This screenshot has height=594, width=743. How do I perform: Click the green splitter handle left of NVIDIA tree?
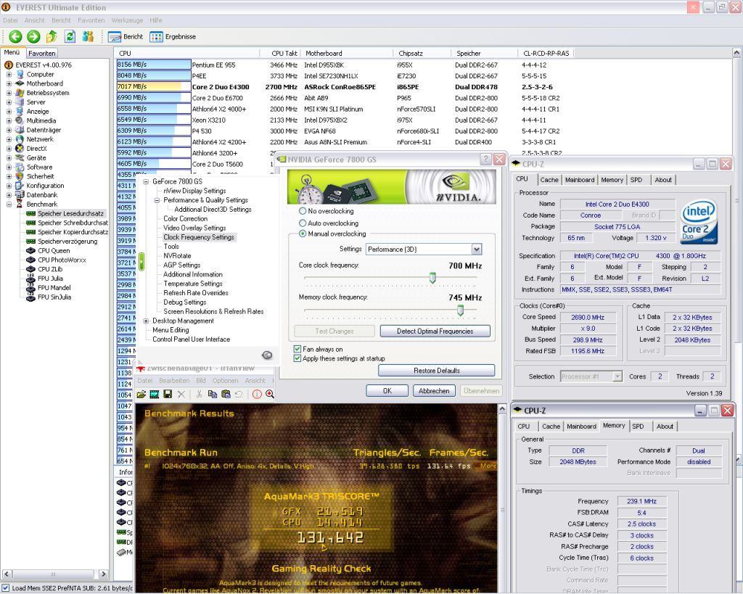point(141,262)
